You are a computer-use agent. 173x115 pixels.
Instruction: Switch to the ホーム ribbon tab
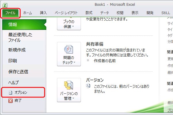click(28, 13)
